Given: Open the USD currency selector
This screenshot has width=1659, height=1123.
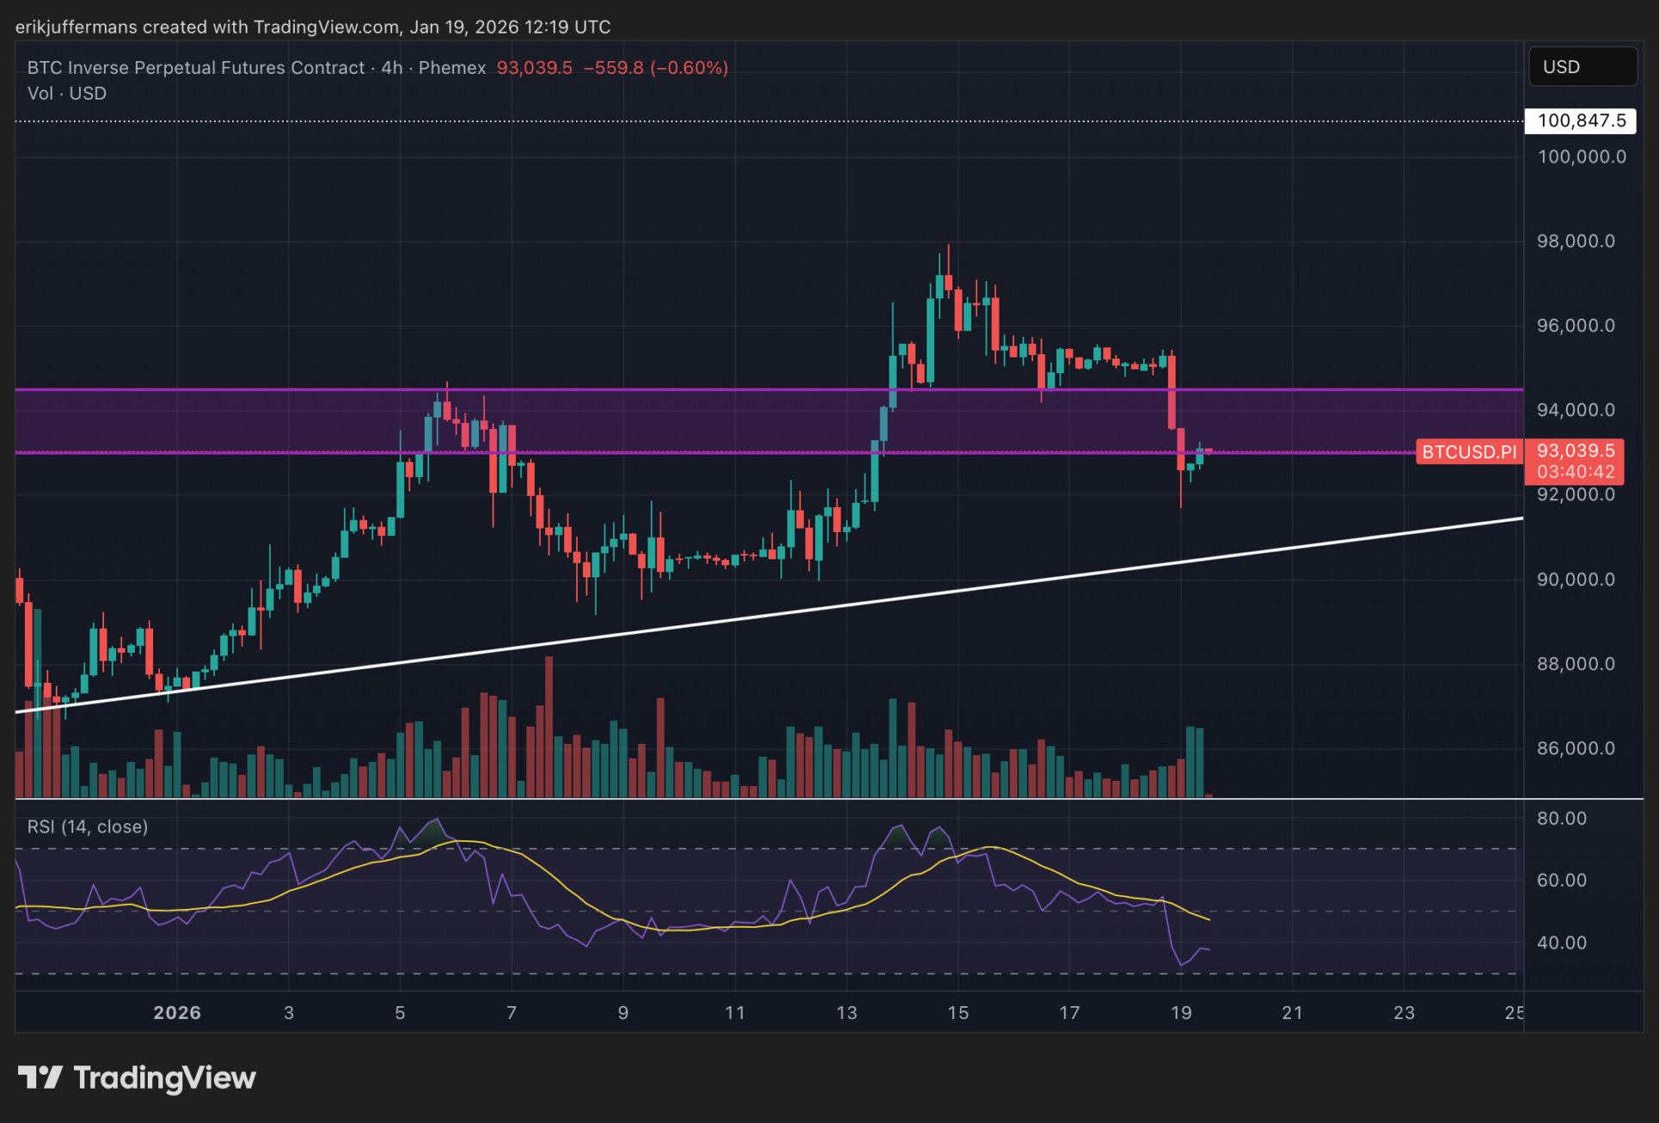Looking at the screenshot, I should pyautogui.click(x=1582, y=67).
